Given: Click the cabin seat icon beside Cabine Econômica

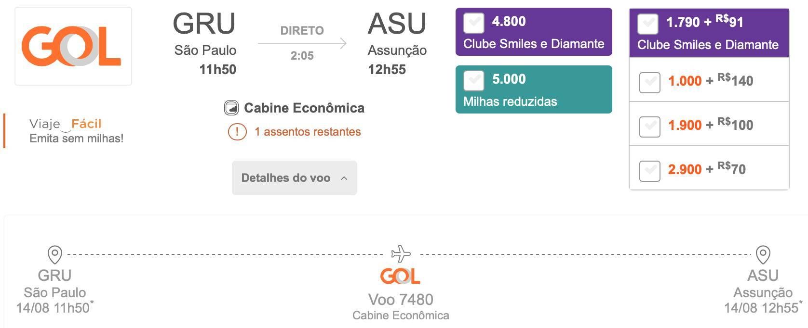Looking at the screenshot, I should pos(231,108).
